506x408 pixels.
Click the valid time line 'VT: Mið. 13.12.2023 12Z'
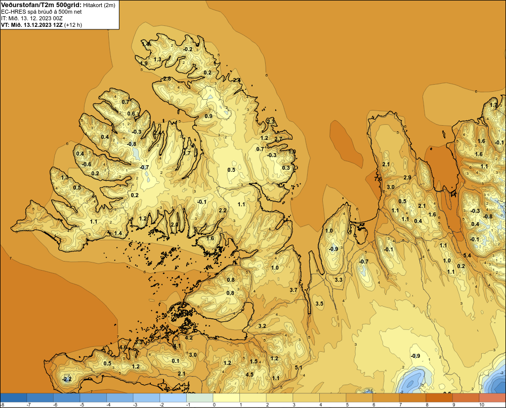(x=32, y=25)
